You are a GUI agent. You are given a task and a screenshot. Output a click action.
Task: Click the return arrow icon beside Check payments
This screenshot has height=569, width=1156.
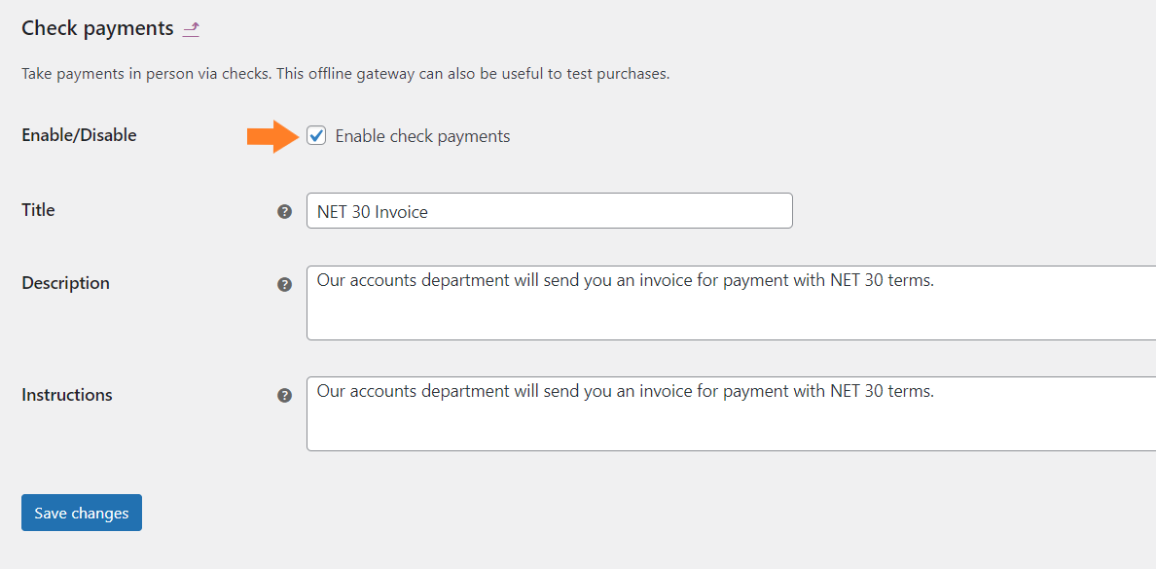[x=191, y=29]
